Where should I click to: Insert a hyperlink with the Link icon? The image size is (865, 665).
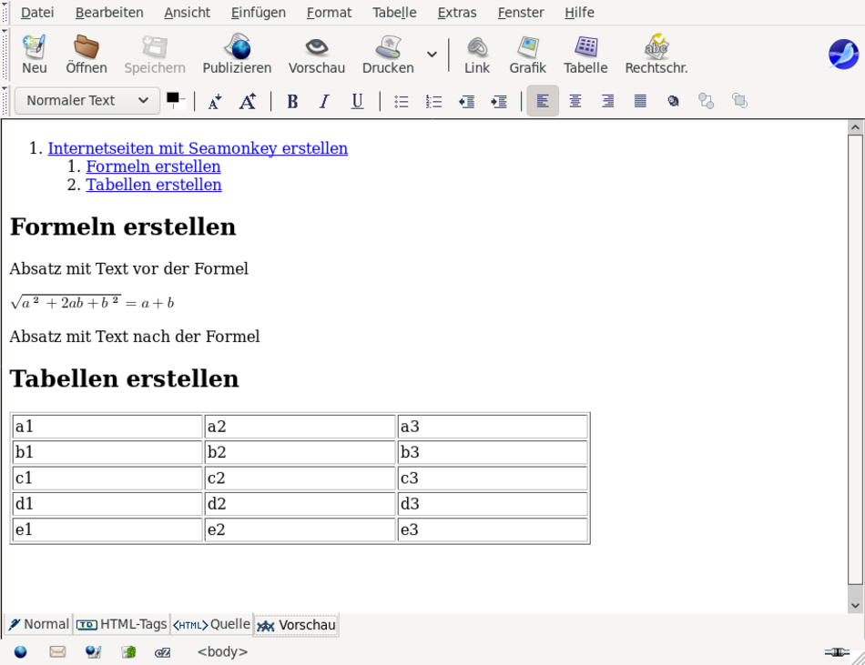(x=476, y=54)
